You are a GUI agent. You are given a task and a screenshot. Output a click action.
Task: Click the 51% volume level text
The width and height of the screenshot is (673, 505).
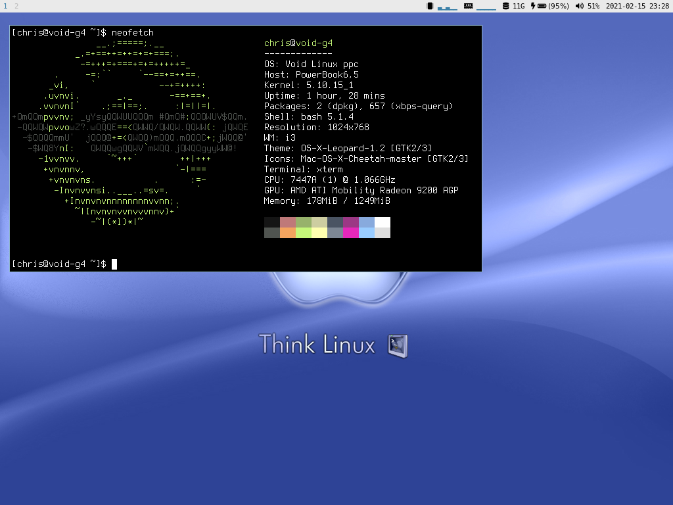tap(593, 6)
